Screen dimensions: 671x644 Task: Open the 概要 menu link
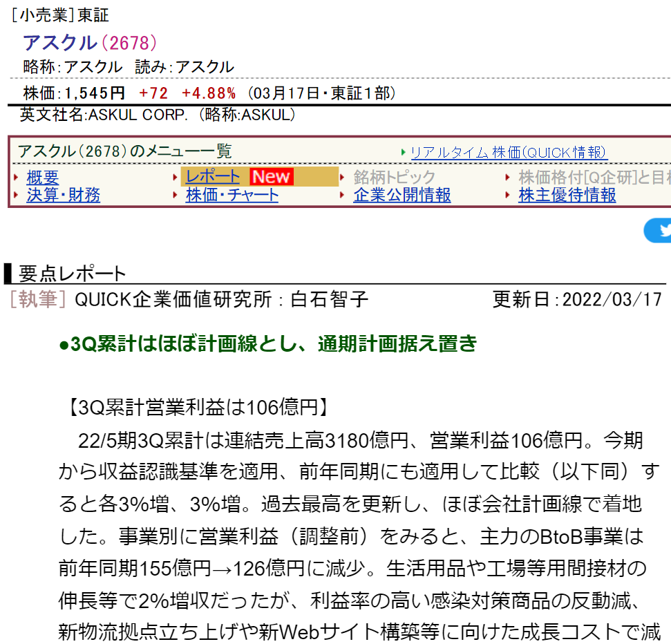click(42, 177)
